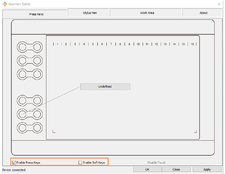Click the Gaomon logo icon in title bar
The width and height of the screenshot is (225, 174).
coord(5,4)
